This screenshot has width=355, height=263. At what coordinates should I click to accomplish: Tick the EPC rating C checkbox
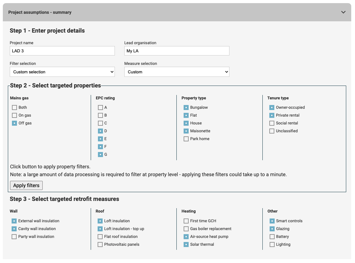click(x=100, y=123)
